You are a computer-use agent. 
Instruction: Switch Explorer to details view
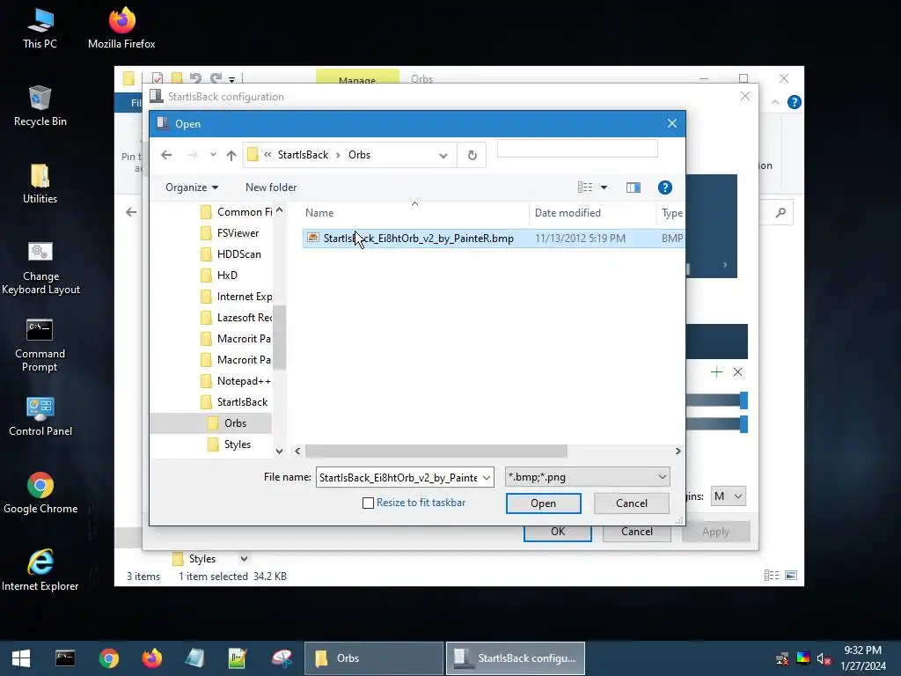tap(772, 576)
